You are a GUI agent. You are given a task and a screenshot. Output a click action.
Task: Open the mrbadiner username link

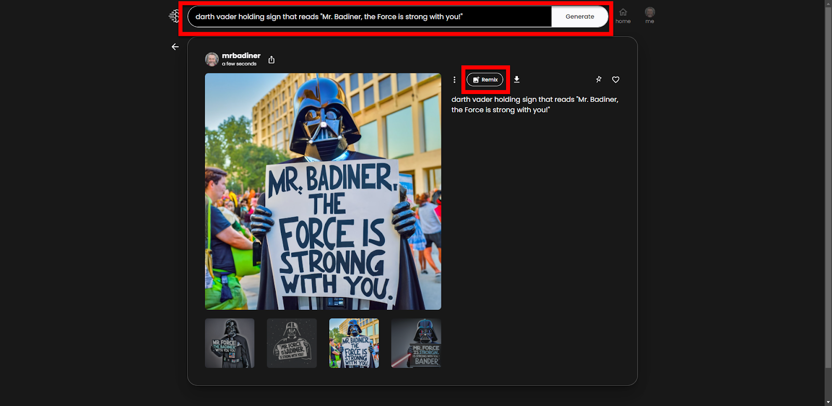pos(241,56)
